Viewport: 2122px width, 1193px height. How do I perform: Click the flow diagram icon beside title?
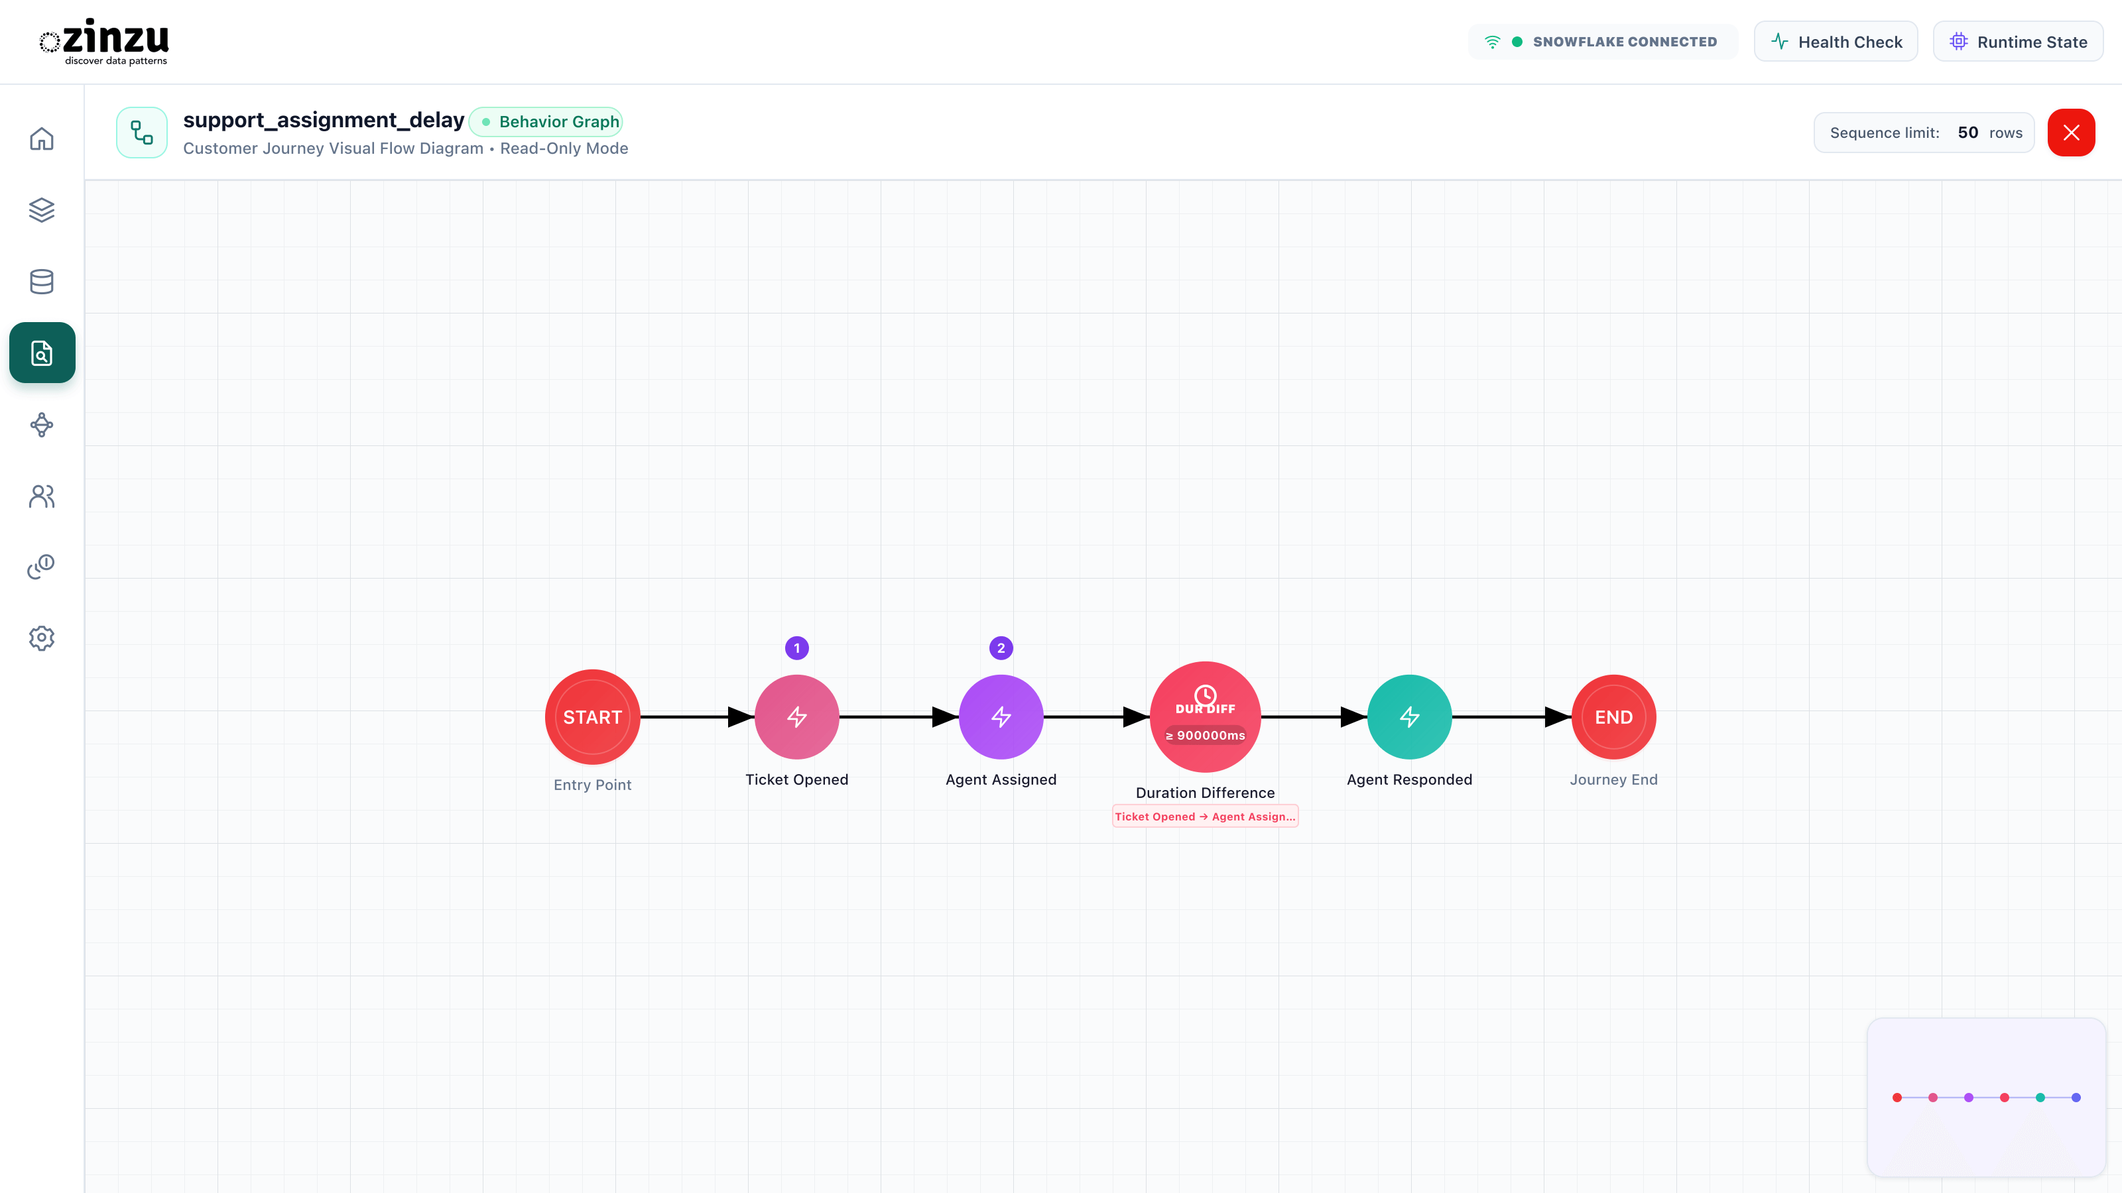(142, 133)
